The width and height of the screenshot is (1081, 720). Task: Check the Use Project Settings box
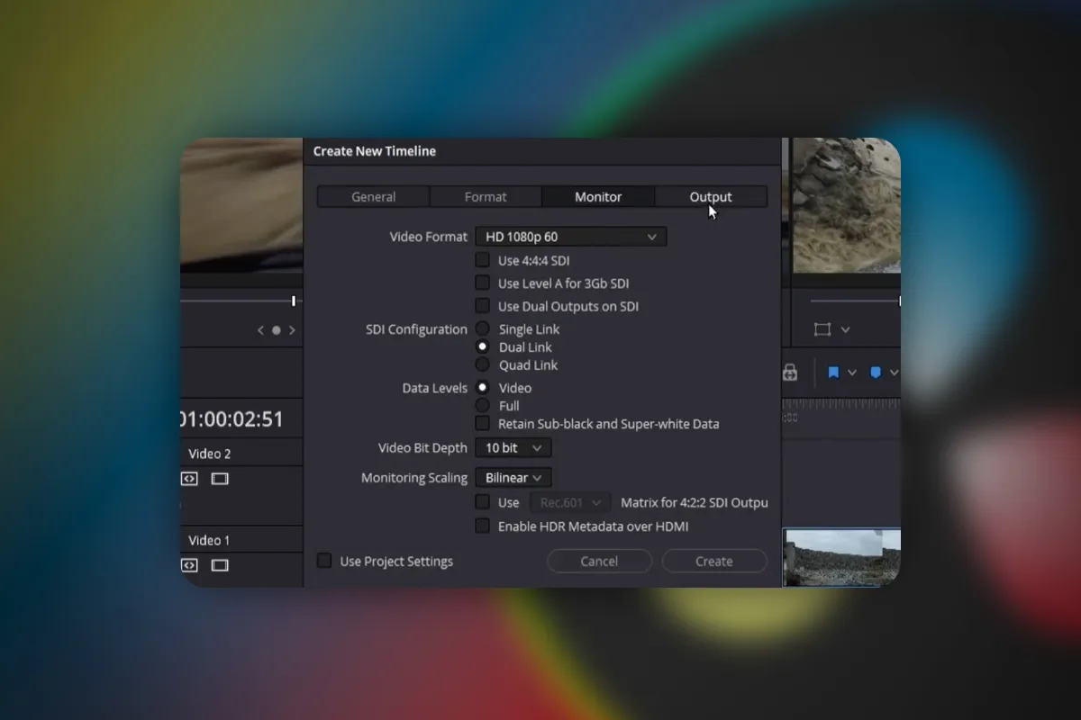324,561
